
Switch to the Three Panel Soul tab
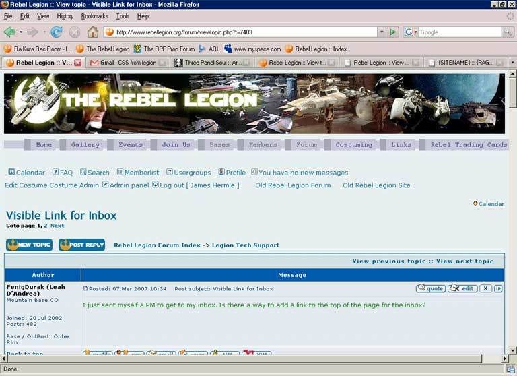212,63
